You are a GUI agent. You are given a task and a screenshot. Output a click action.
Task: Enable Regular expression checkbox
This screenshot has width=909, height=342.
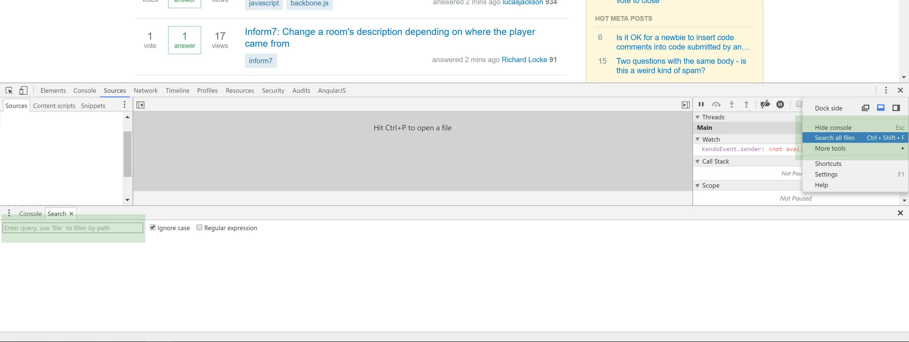pyautogui.click(x=199, y=227)
